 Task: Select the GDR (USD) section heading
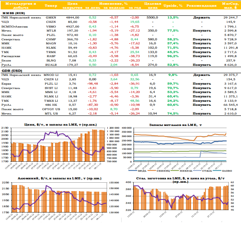[x=12, y=71]
